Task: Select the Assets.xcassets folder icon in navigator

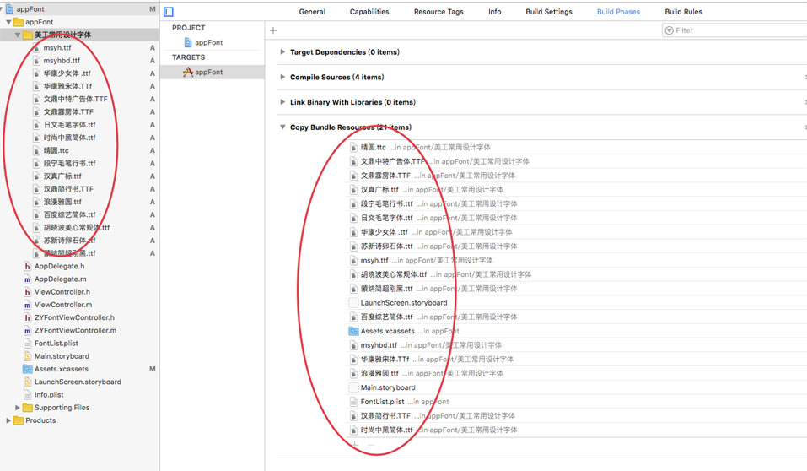Action: coord(28,369)
